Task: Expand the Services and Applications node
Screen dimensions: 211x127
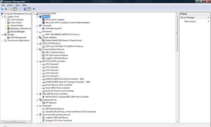Action: point(2,41)
